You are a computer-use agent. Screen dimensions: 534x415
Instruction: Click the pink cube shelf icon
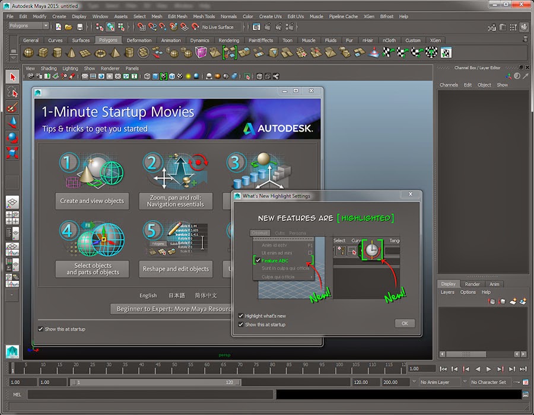pyautogui.click(x=201, y=53)
